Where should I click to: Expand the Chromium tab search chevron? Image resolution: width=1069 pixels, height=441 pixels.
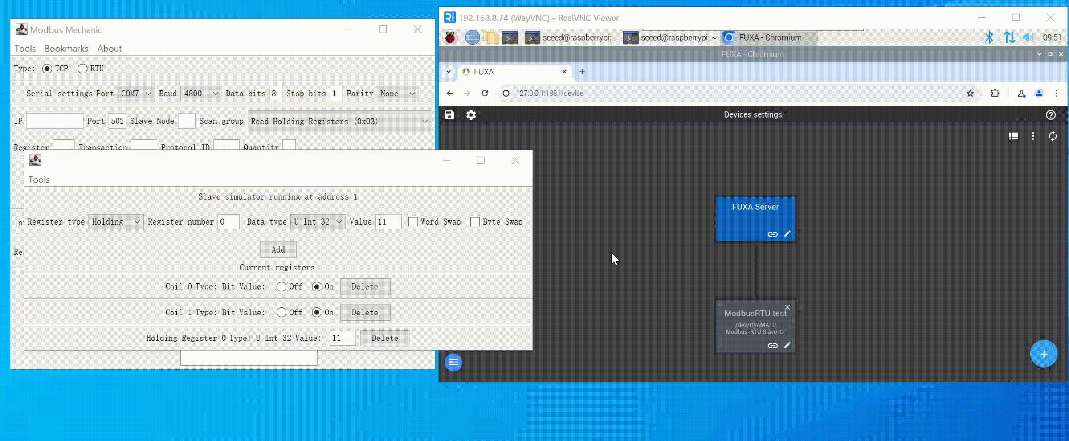pyautogui.click(x=449, y=72)
